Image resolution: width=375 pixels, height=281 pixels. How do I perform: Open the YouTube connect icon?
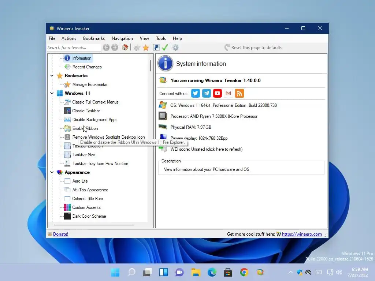(x=218, y=93)
